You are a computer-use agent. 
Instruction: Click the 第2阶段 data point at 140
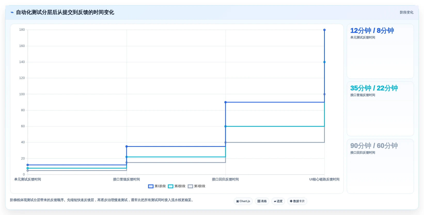tap(325, 62)
